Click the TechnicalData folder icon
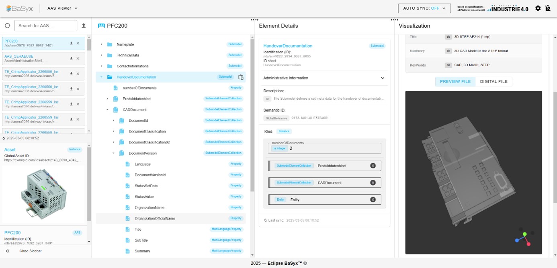 110,55
